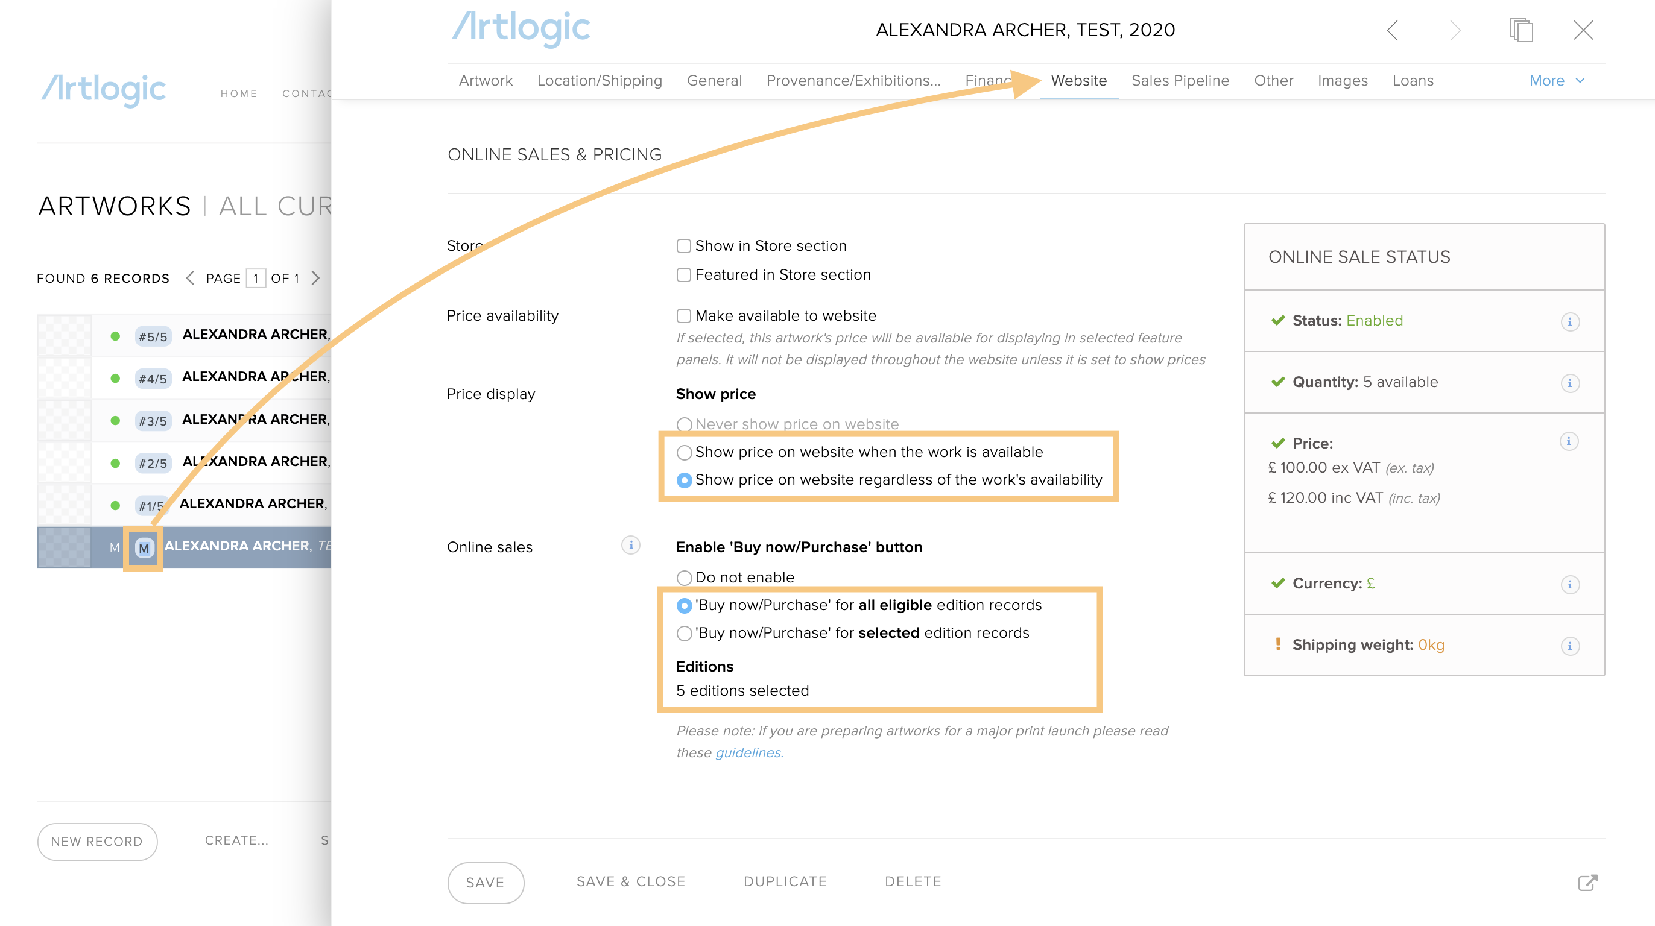Click the page number input field
The width and height of the screenshot is (1655, 926).
click(x=256, y=278)
